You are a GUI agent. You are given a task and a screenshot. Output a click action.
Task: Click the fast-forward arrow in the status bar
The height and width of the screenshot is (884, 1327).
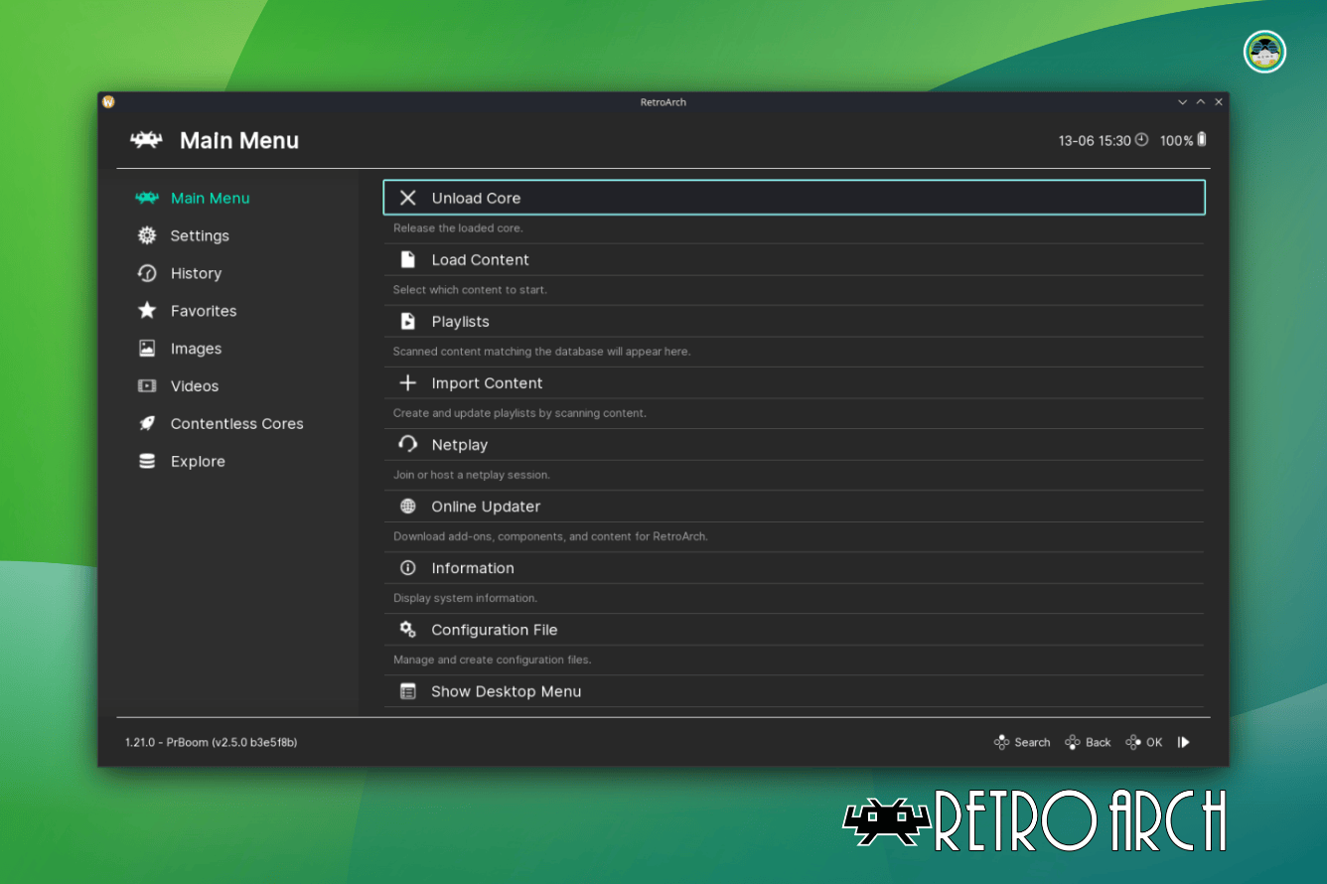point(1184,742)
